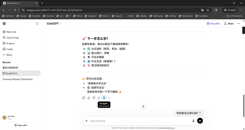
Task: Open PayPal bookmark
Action: click(129, 16)
